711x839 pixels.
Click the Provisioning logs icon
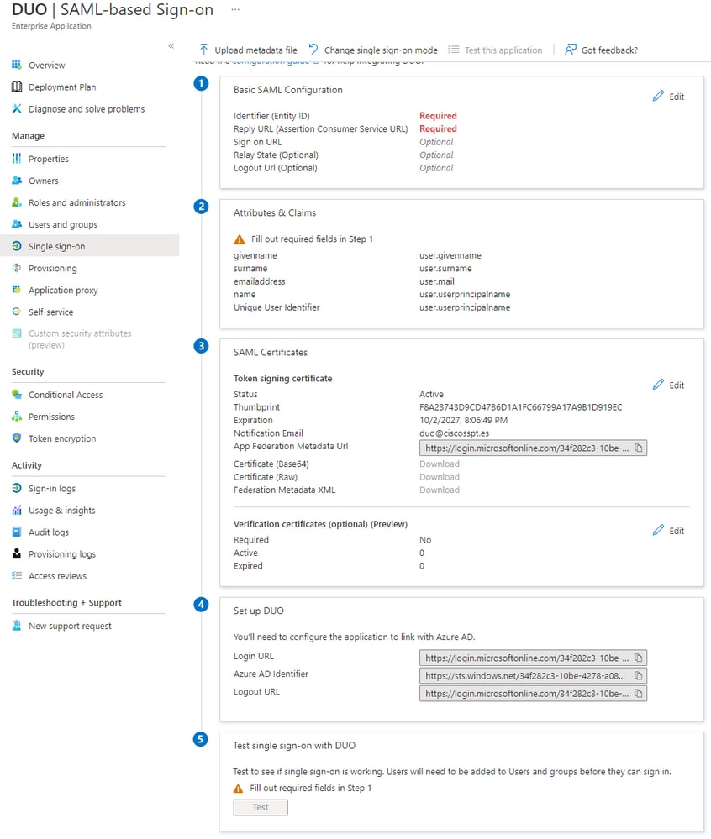click(x=17, y=553)
